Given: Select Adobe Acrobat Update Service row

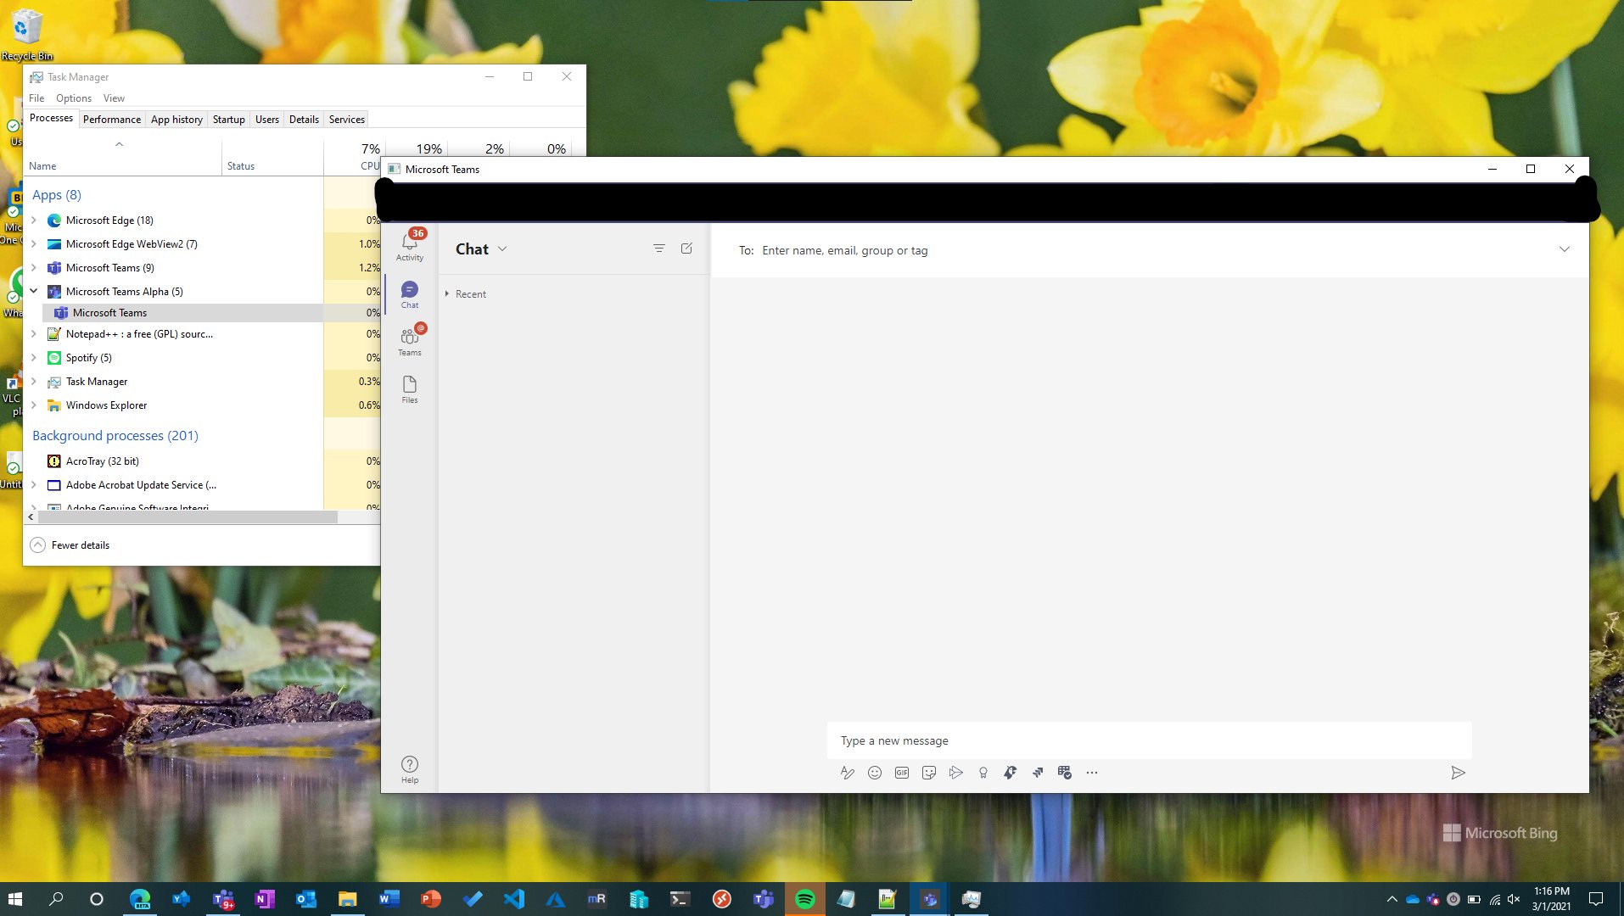Looking at the screenshot, I should [174, 485].
